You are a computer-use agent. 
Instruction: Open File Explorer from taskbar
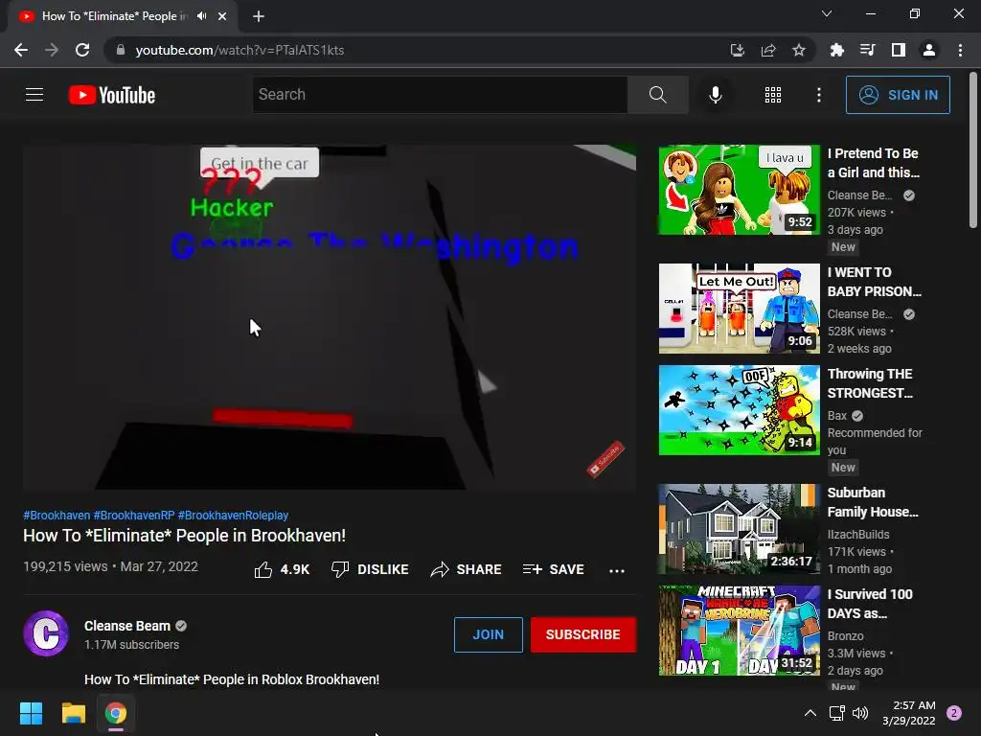73,713
